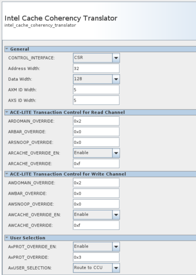This screenshot has height=275, width=196.
Task: Collapse ACE-LITE Write Channel section
Action: pos(7,174)
